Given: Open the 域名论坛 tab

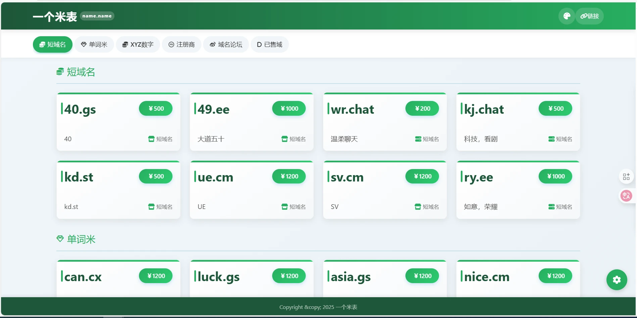Looking at the screenshot, I should (226, 45).
